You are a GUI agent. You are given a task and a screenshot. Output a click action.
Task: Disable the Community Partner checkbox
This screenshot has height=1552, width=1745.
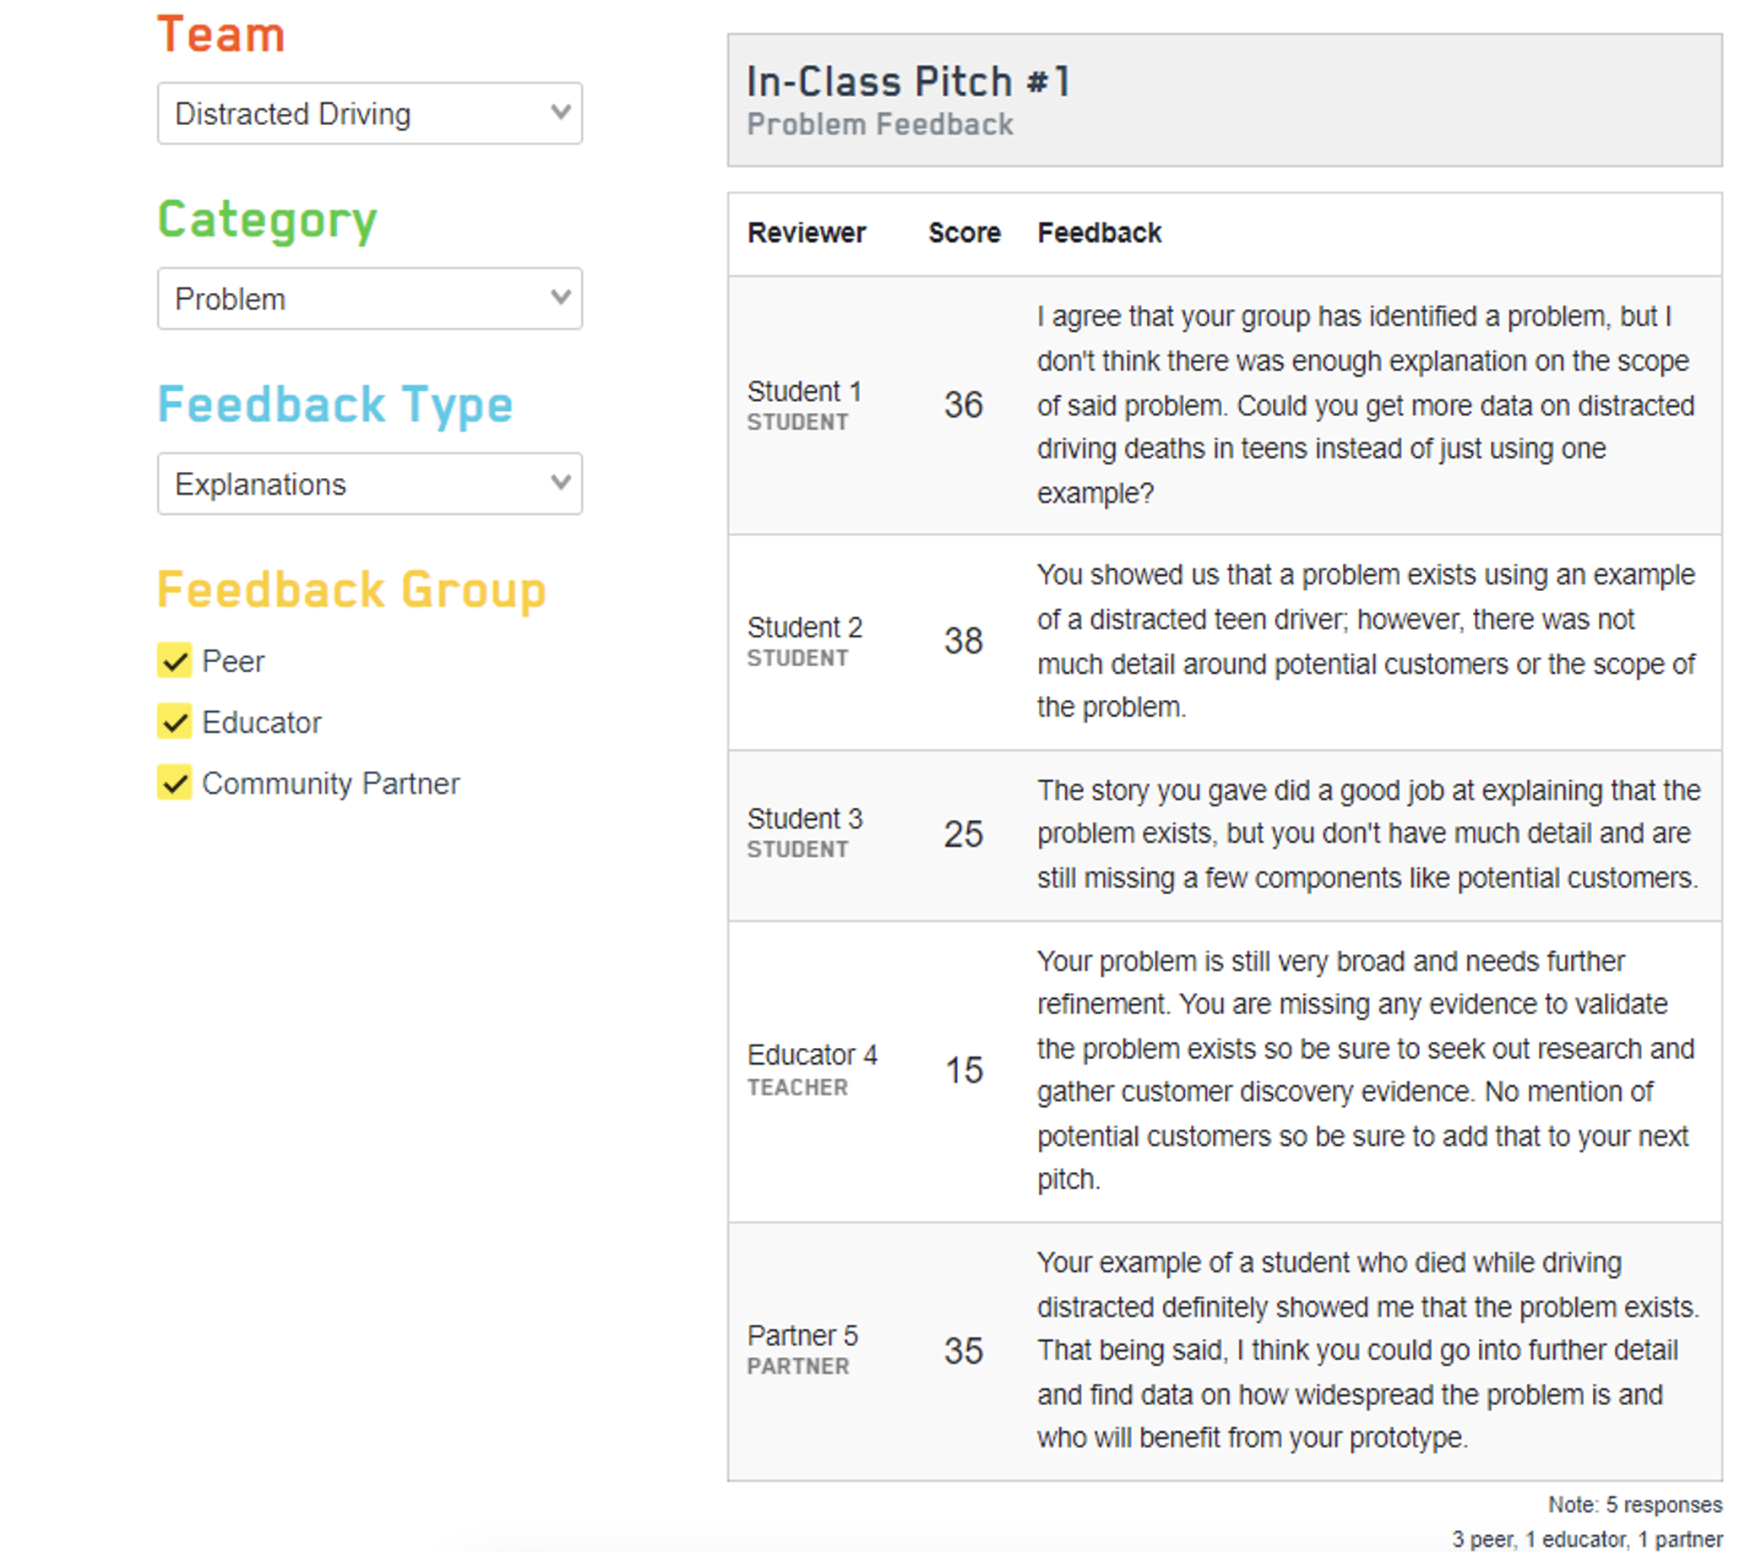[175, 783]
